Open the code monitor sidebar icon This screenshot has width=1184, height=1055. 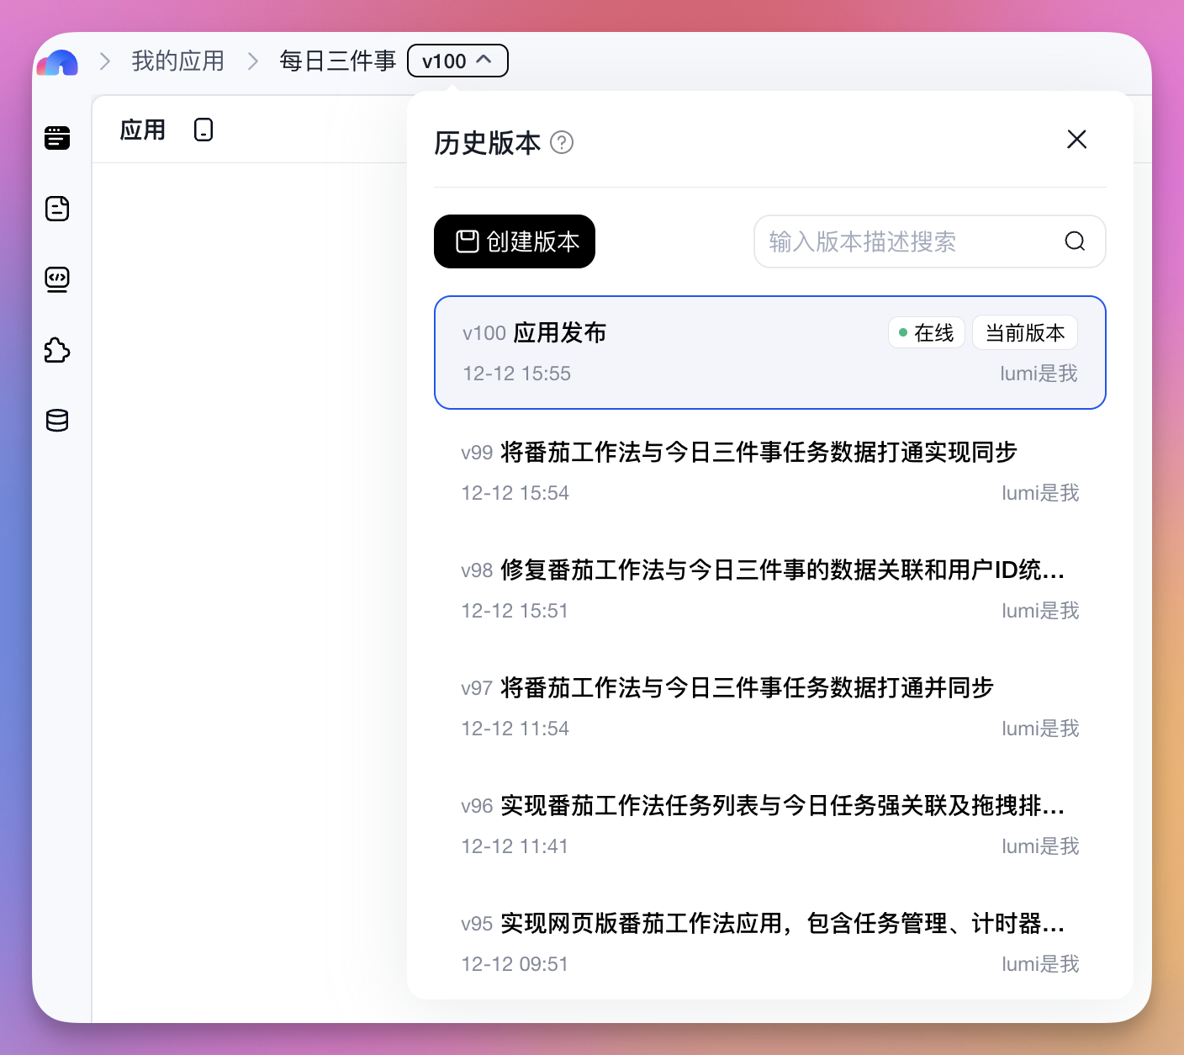point(57,278)
